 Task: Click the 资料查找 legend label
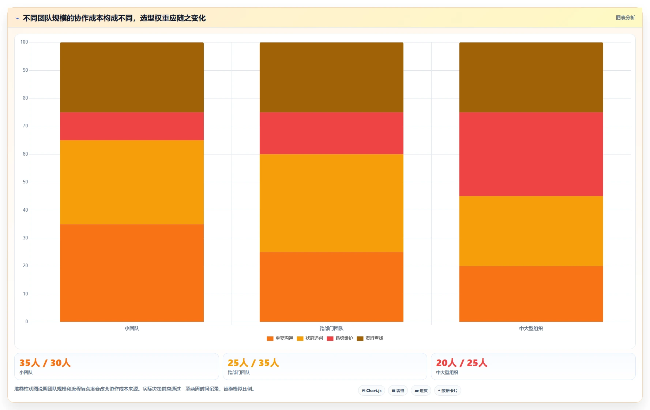[x=374, y=338]
